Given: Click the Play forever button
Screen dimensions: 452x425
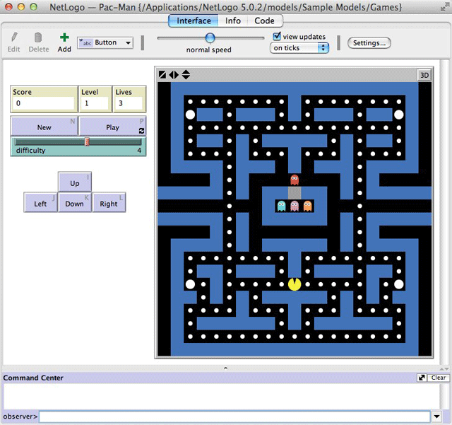Looking at the screenshot, I should 112,126.
